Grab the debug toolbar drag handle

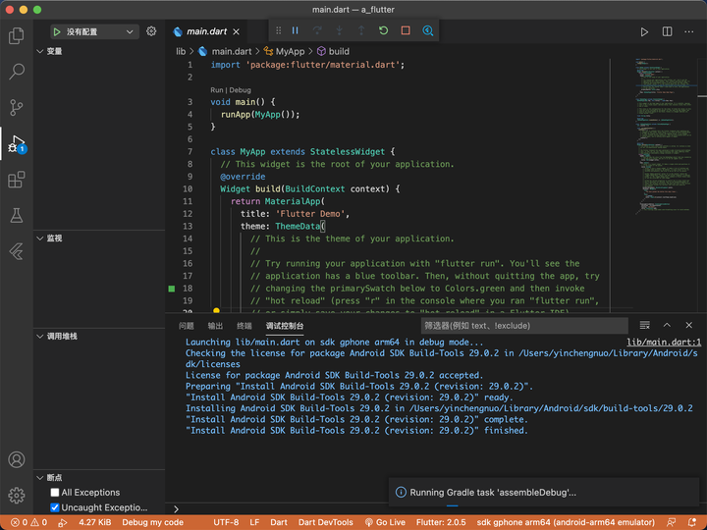pyautogui.click(x=278, y=30)
